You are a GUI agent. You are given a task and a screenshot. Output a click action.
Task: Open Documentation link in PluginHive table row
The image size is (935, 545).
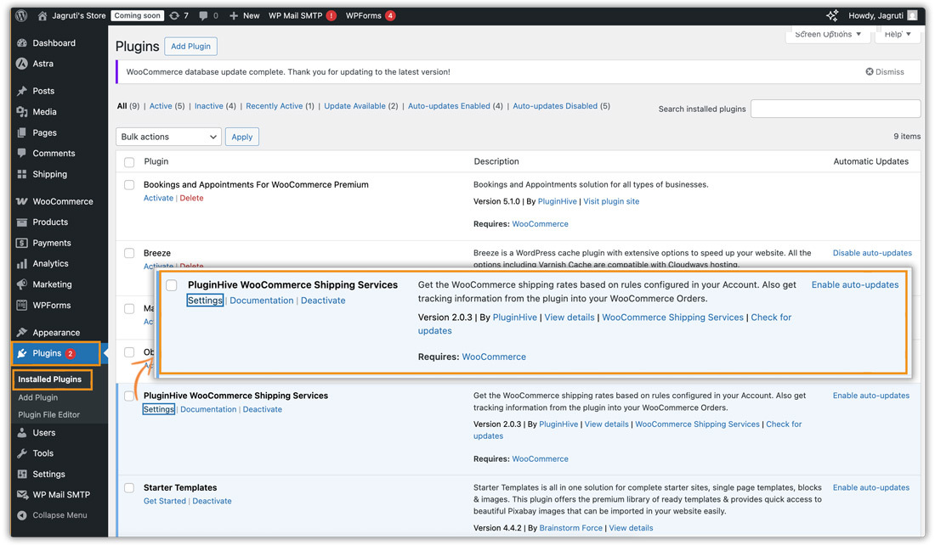pos(208,410)
